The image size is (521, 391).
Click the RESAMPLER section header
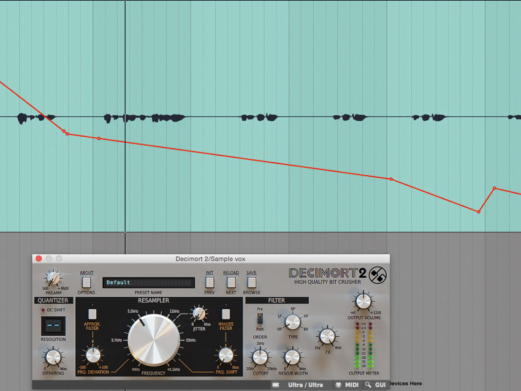coord(153,300)
